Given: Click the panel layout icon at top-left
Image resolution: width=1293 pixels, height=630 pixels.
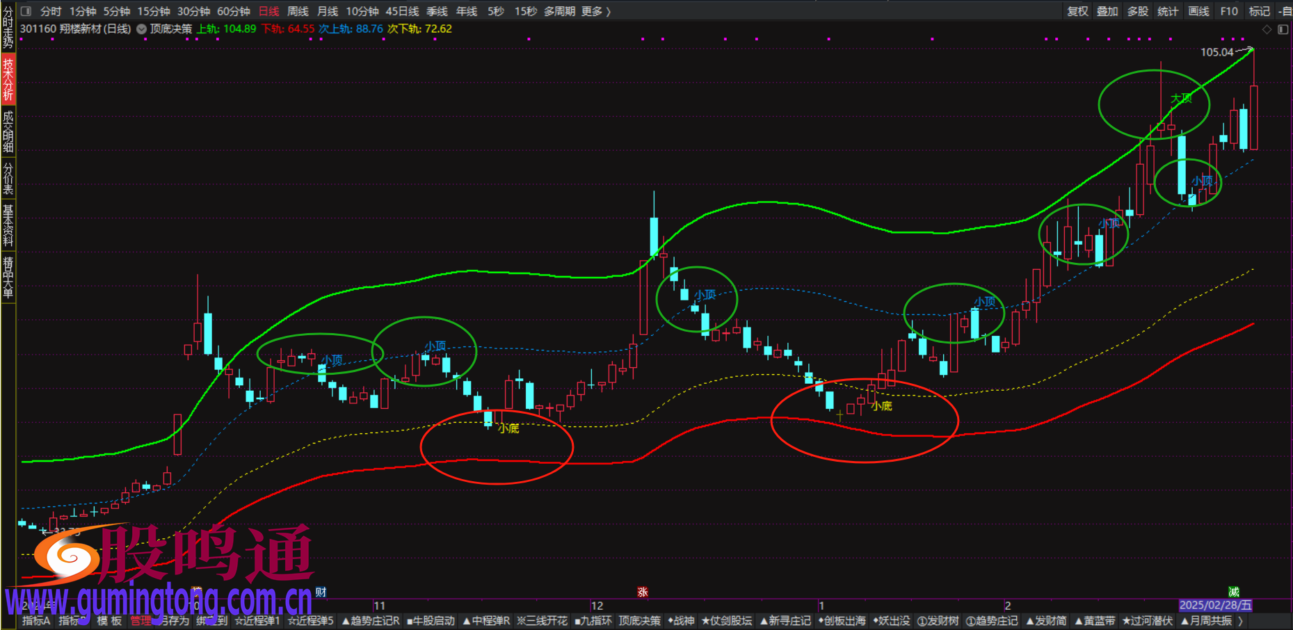Looking at the screenshot, I should [26, 11].
